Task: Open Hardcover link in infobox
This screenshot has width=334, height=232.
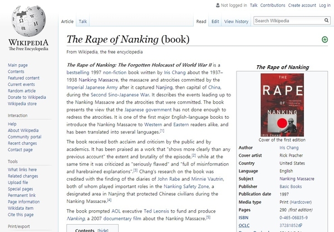Action: 301,202
